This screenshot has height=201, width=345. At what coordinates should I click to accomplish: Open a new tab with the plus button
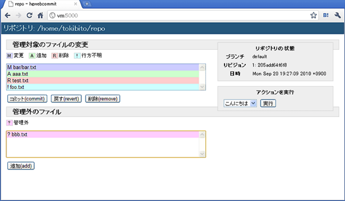tap(87, 4)
